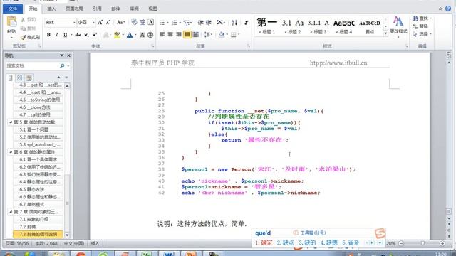The height and width of the screenshot is (256, 456).
Task: Toggle show paragraph marks icon
Action: (x=246, y=22)
